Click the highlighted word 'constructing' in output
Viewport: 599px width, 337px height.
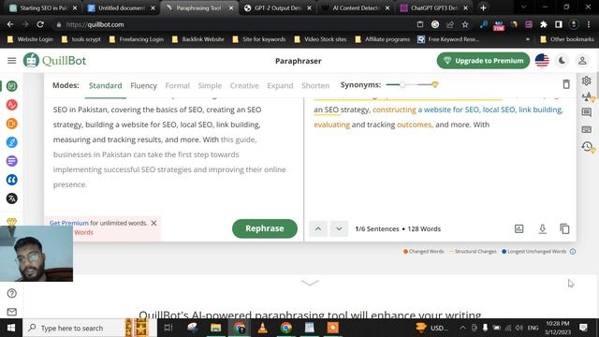point(394,110)
